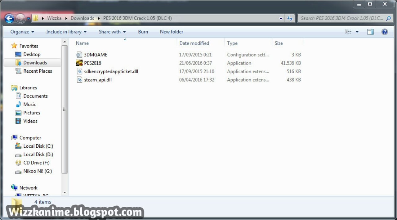Click the New folder button

click(x=172, y=32)
